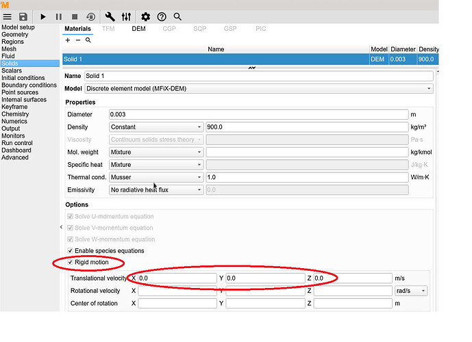The image size is (472, 342).
Task: Open the Thermal cond. Musser dropdown
Action: (156, 177)
